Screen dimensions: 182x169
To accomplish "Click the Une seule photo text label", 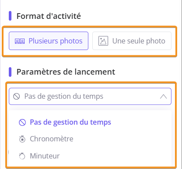I will click(139, 41).
